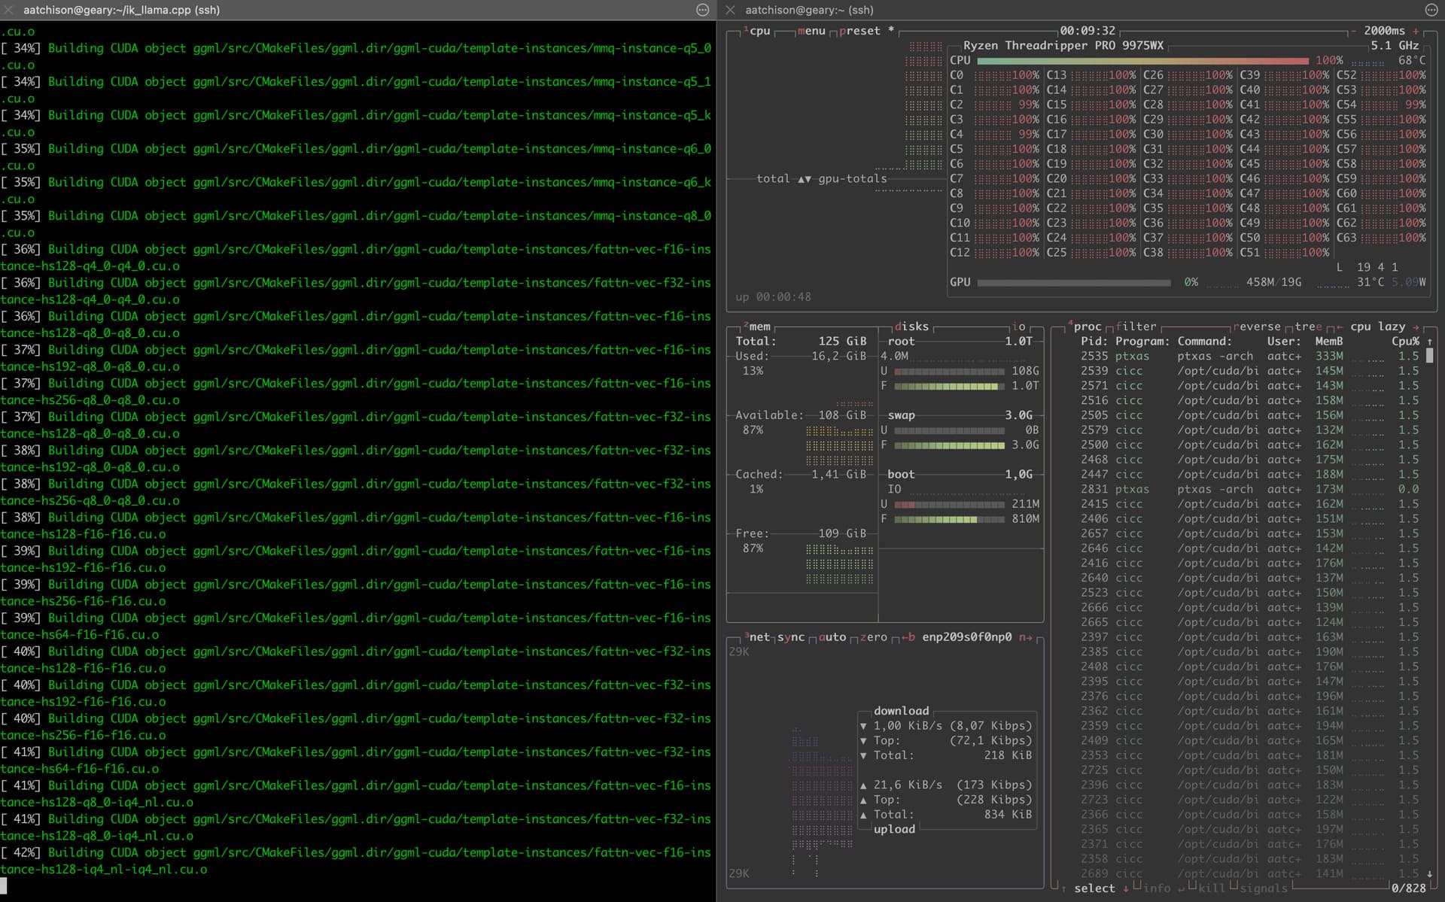
Task: Click the process list scroll-up arrow
Action: pos(1430,342)
